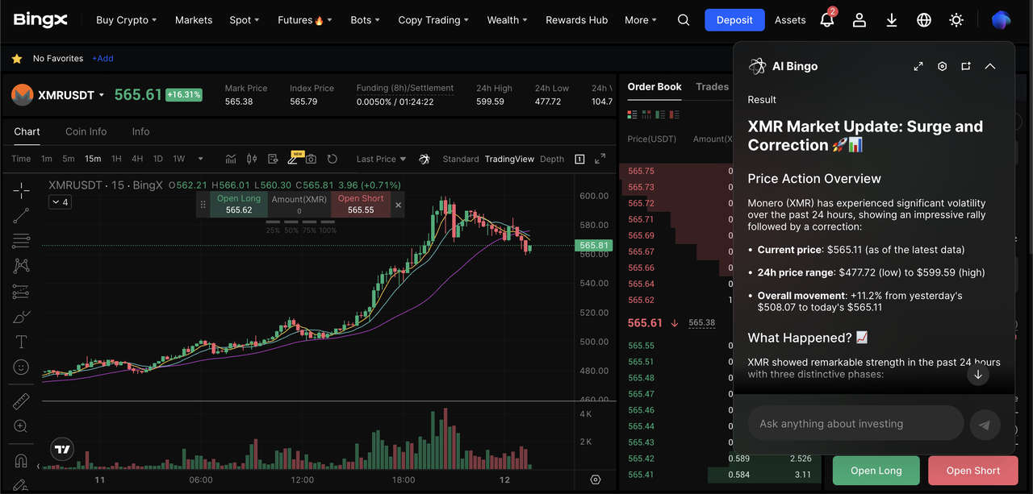Click the candlestick chart style icon
This screenshot has width=1033, height=494.
[x=252, y=159]
